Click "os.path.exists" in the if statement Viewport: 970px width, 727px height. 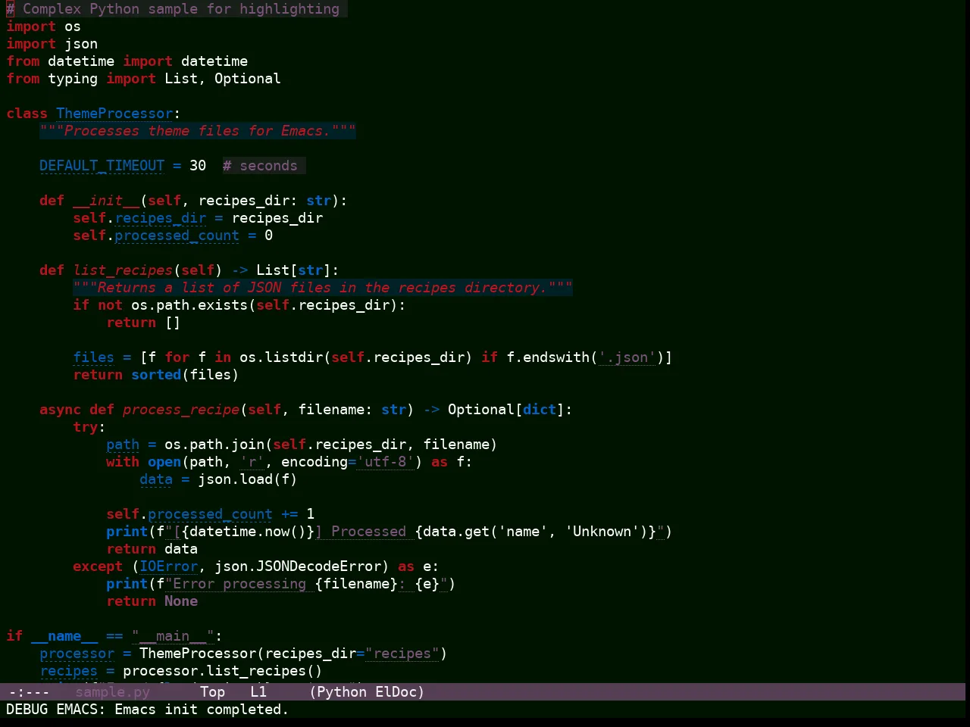coord(189,305)
